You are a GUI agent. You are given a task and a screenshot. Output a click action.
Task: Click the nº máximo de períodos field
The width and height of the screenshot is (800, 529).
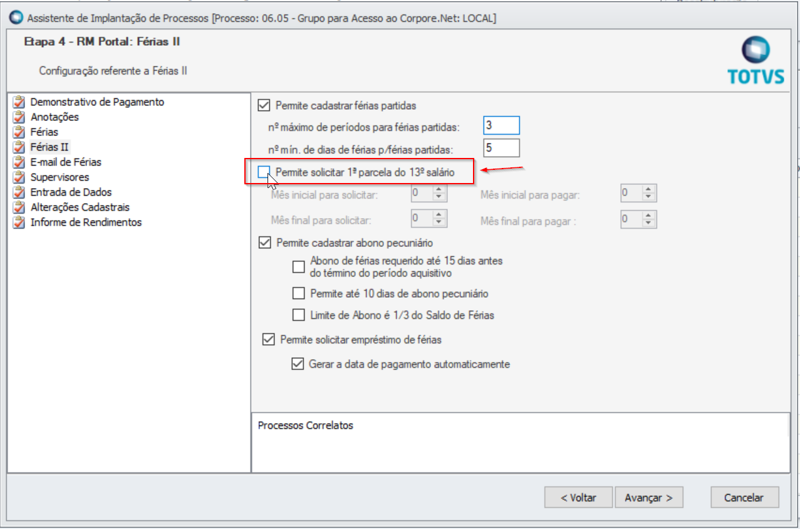[x=501, y=125]
